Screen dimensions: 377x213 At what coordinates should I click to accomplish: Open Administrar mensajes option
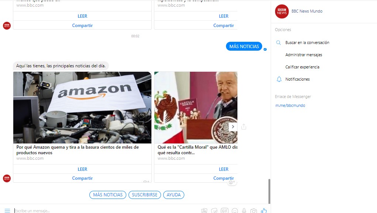304,55
